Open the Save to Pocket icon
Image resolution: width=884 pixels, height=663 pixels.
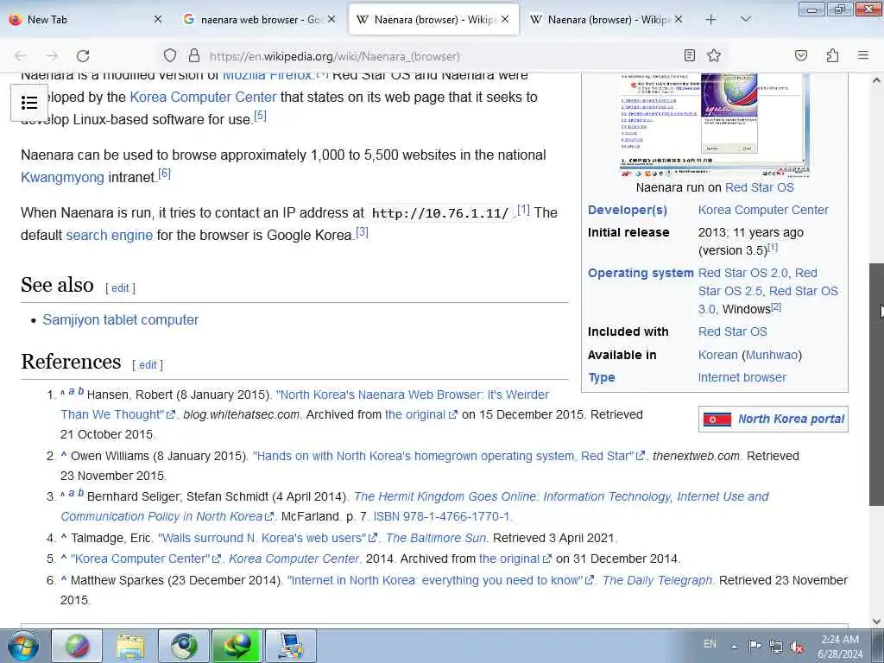[x=800, y=55]
